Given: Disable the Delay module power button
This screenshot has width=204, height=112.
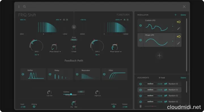Looking at the screenshot, I should 50,74.
